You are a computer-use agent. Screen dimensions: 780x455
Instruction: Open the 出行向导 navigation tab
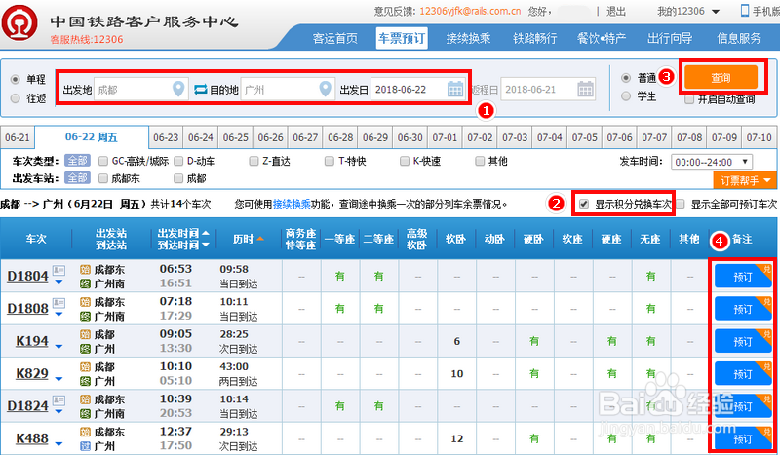(670, 38)
